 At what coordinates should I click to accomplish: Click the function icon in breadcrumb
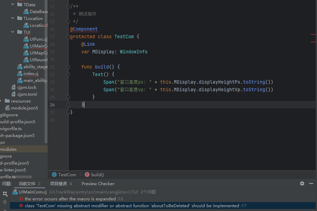[87, 175]
